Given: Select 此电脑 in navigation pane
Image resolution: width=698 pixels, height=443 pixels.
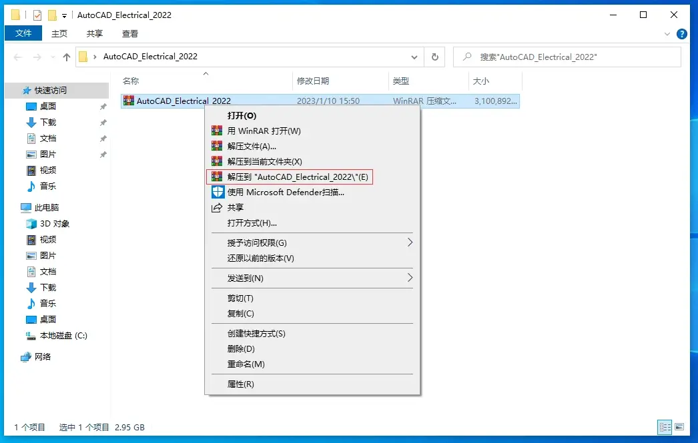Looking at the screenshot, I should 46,207.
